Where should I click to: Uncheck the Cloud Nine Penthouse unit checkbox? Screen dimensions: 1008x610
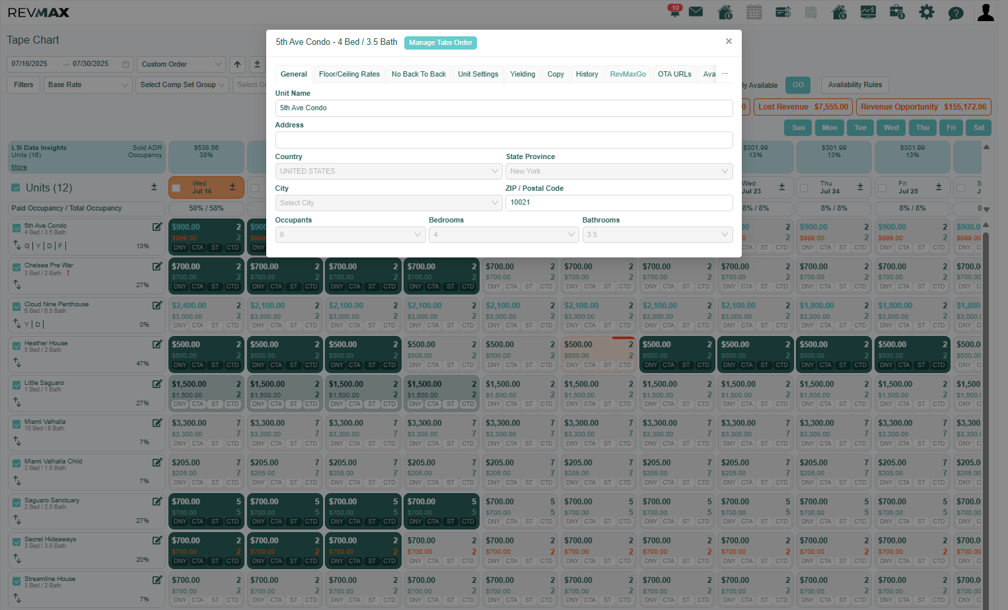pyautogui.click(x=17, y=306)
